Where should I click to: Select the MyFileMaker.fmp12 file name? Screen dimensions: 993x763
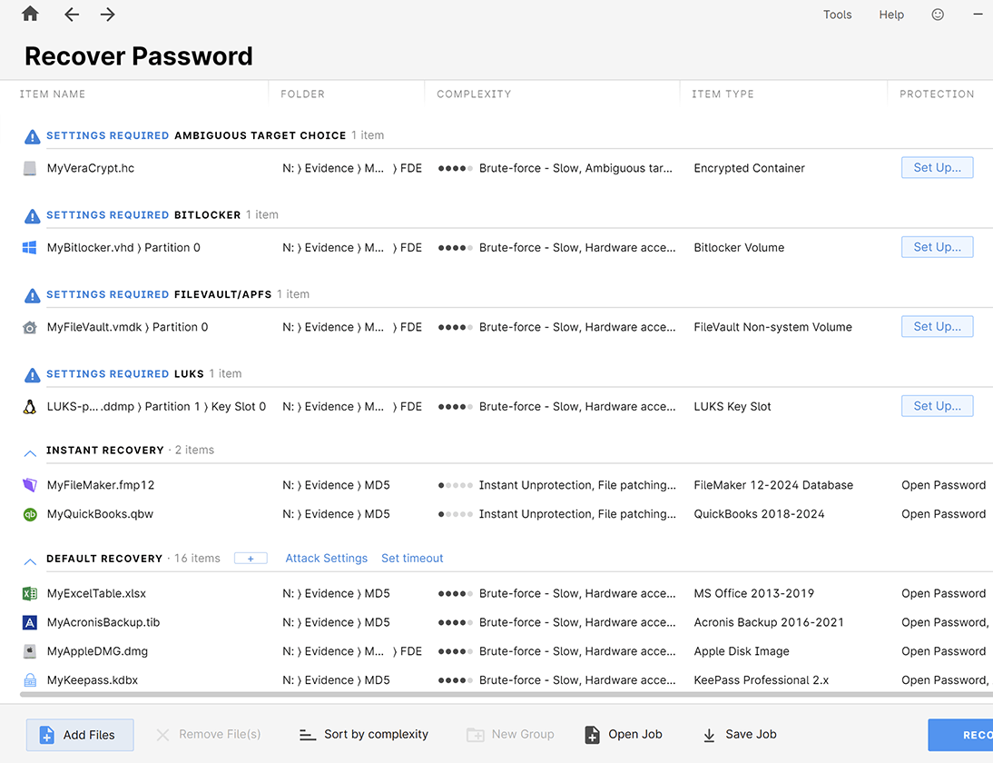[101, 485]
